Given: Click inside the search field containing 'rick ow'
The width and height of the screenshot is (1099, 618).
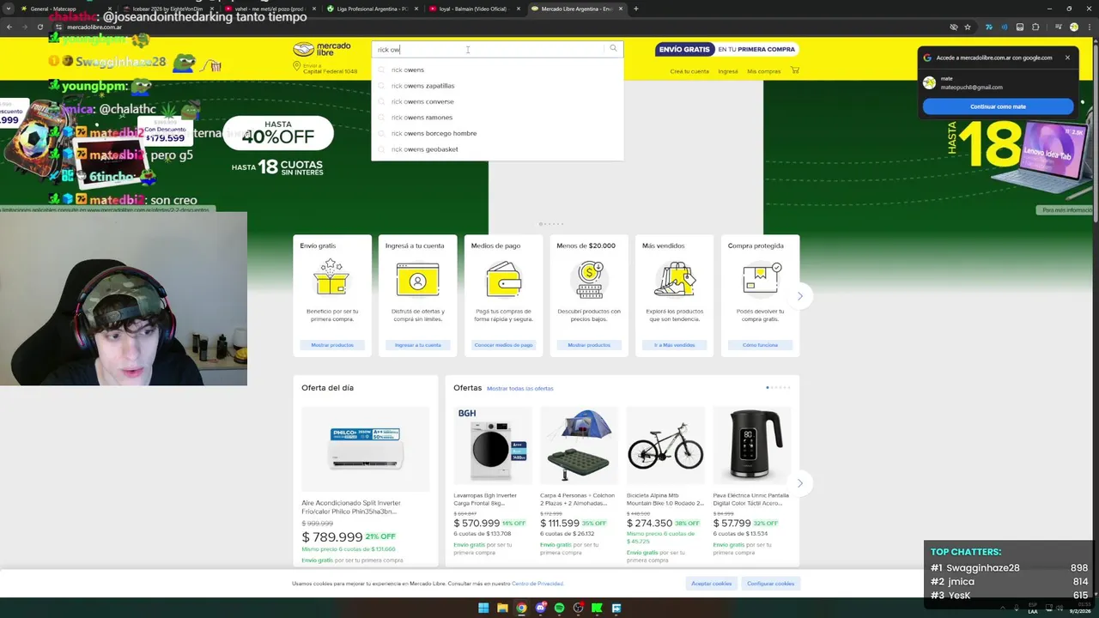Looking at the screenshot, I should point(488,49).
